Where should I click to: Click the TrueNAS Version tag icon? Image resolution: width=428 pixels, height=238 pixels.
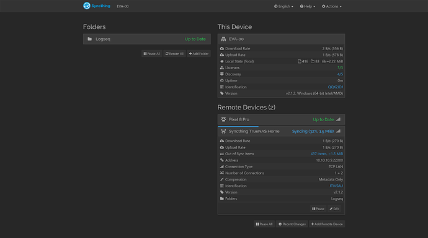coord(222,192)
